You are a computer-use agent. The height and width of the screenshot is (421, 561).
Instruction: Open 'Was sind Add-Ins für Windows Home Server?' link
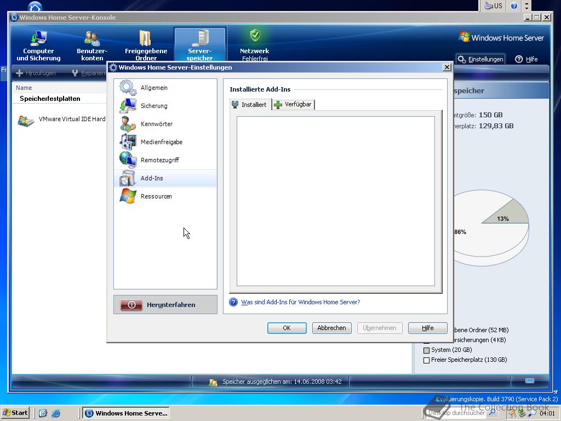click(301, 302)
